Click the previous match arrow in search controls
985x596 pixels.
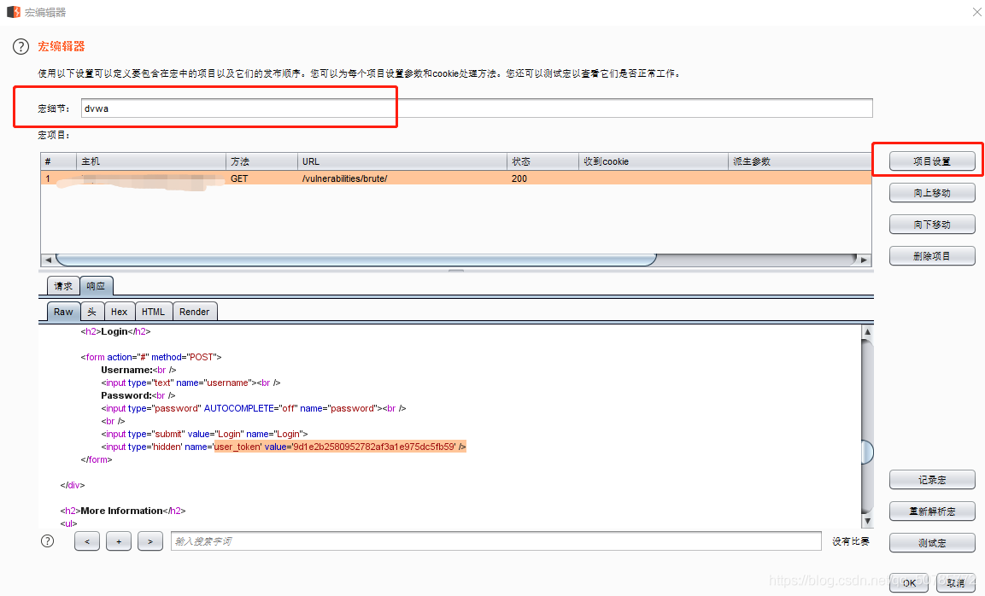tap(86, 540)
